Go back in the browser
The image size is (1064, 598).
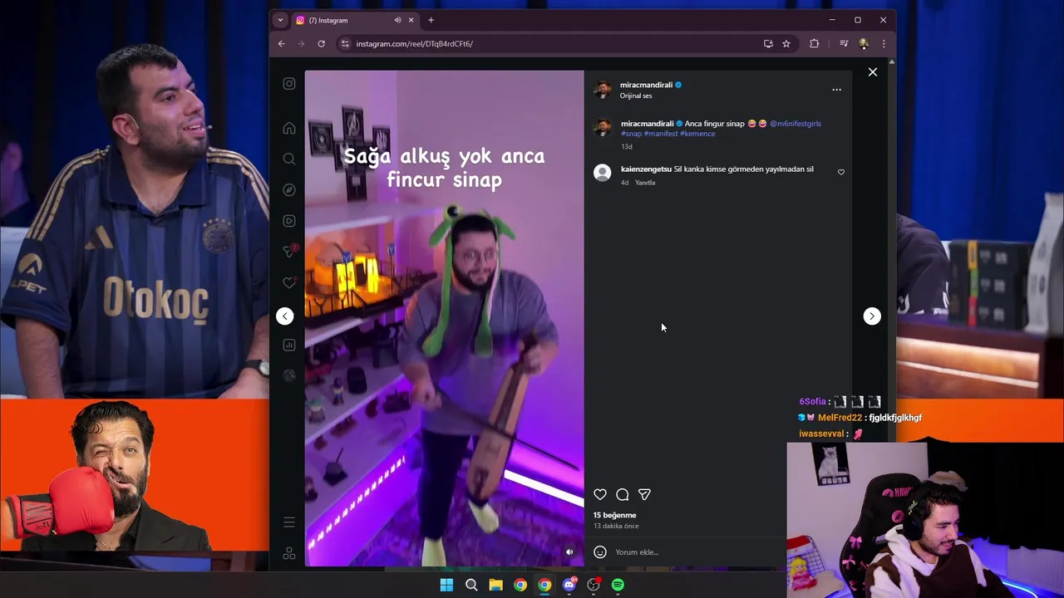click(x=282, y=43)
